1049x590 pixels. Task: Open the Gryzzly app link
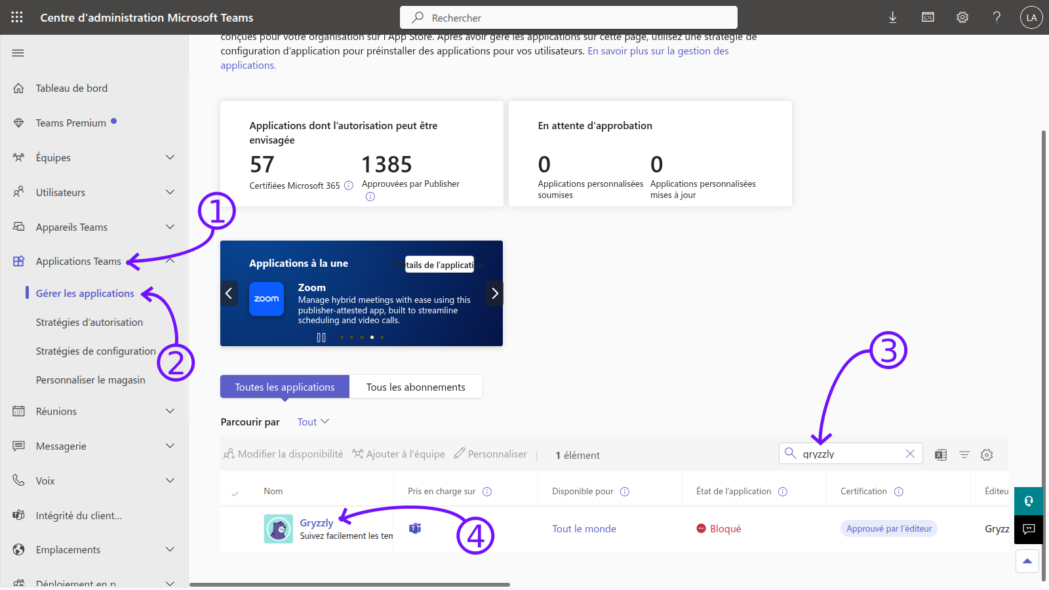click(317, 522)
